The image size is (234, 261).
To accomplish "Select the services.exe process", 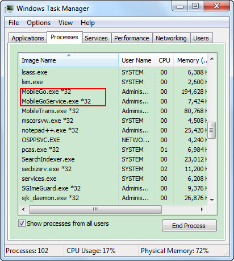I will 113,179.
